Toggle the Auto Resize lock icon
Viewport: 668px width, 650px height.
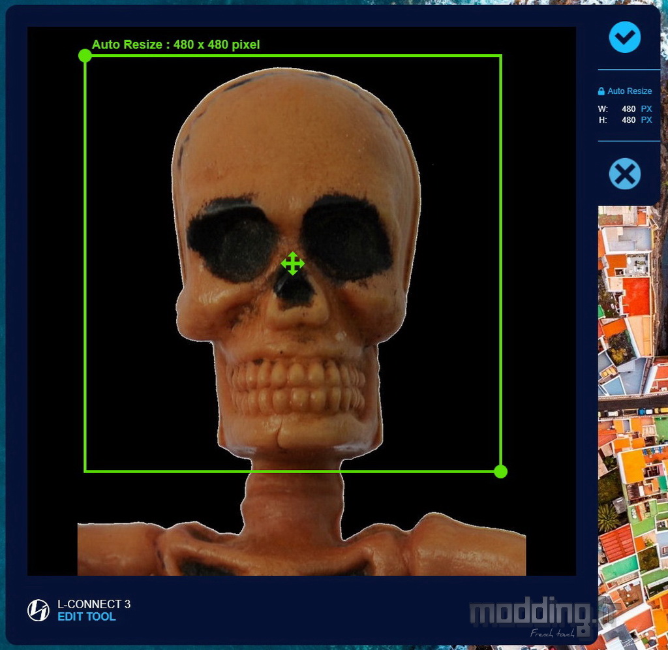pos(601,91)
